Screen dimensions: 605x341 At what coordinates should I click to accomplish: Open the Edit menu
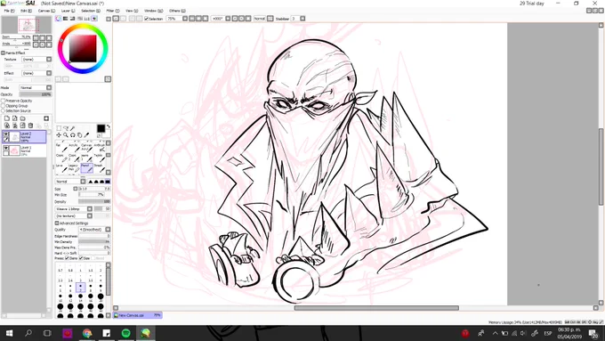point(26,11)
